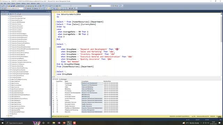Click the Save All icon in toolbar
The width and height of the screenshot is (223, 125).
[x=14, y=6]
